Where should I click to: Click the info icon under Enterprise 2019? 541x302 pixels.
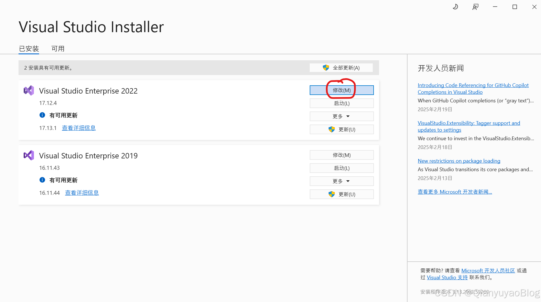click(x=42, y=180)
